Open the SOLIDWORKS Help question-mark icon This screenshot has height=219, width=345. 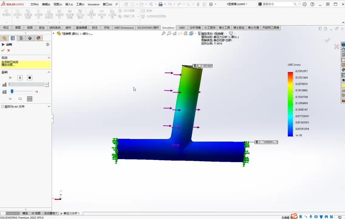(312, 4)
